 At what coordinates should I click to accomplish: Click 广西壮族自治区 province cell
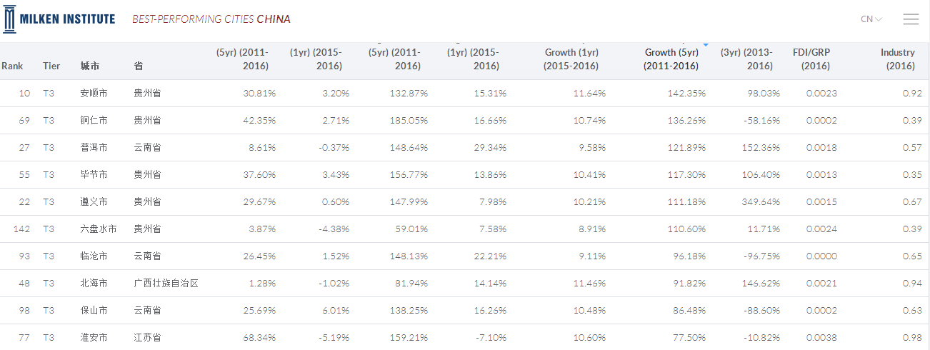[x=166, y=284]
